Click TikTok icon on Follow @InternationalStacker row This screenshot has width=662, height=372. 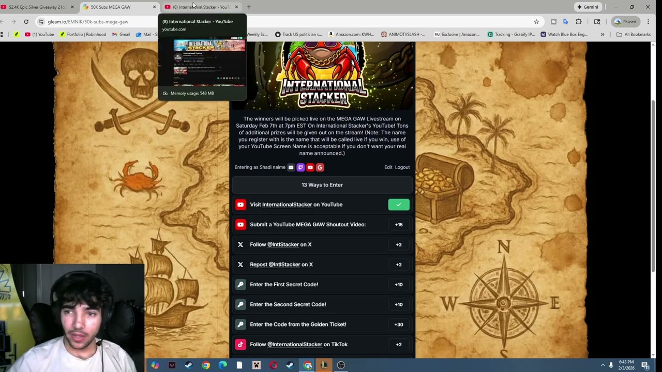pyautogui.click(x=240, y=345)
